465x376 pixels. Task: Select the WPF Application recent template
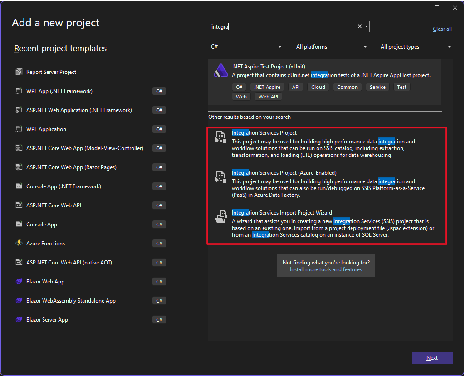point(46,129)
